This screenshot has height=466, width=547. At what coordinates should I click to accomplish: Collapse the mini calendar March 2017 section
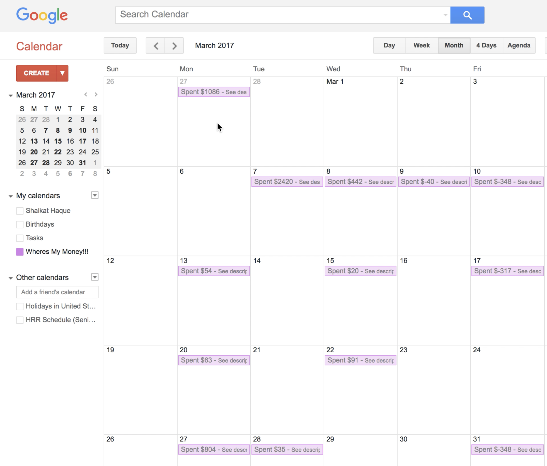(11, 95)
